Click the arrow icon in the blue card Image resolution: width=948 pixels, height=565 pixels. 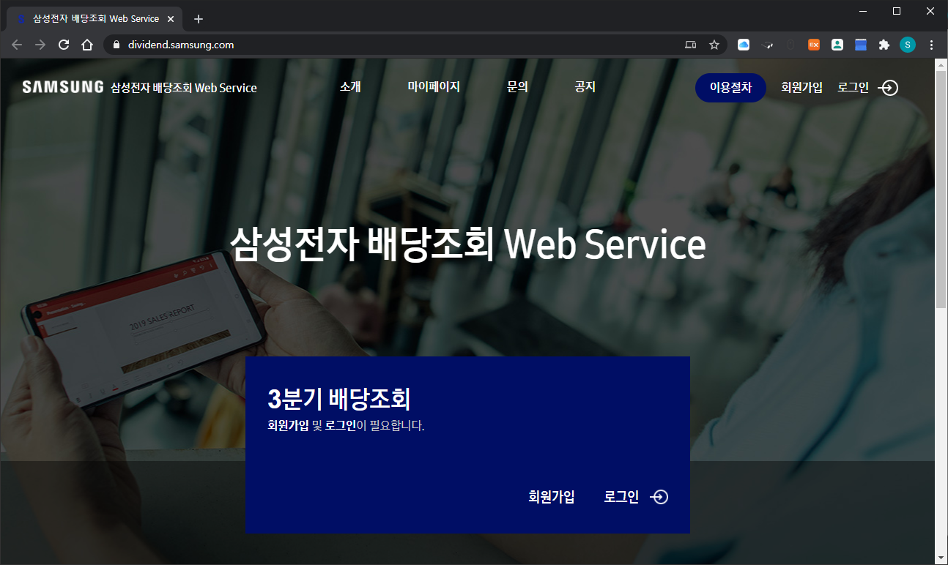coord(659,497)
